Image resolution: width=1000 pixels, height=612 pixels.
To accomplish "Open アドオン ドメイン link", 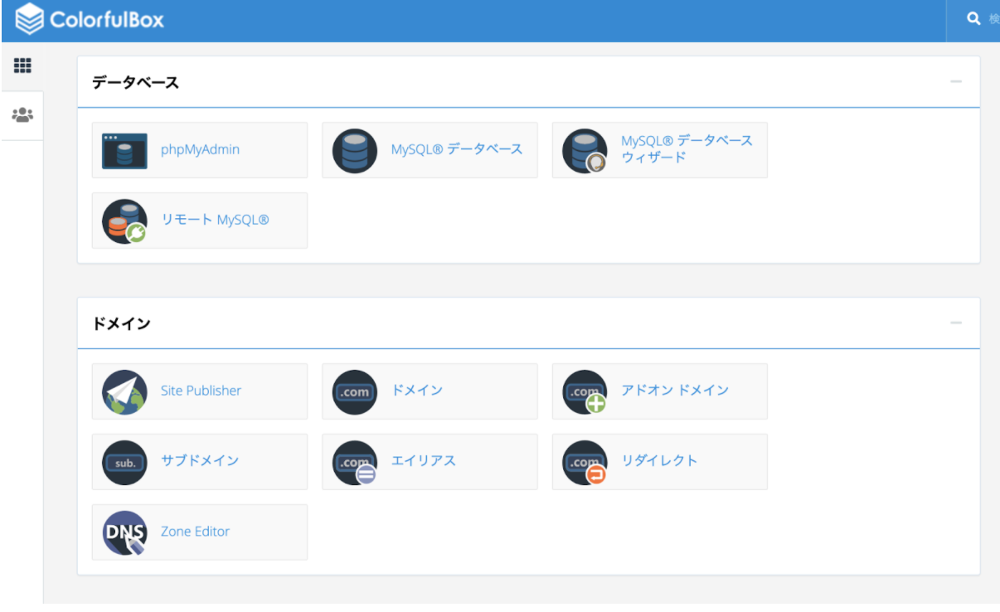I will tap(675, 391).
